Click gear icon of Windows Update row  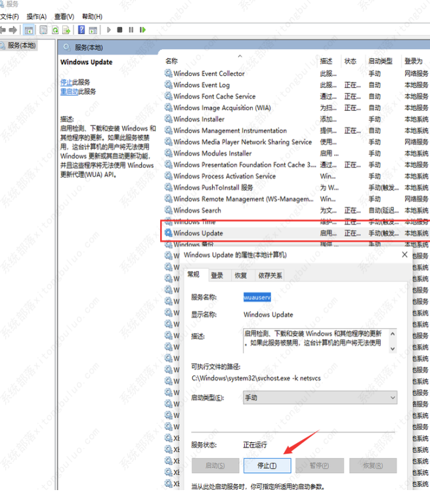pyautogui.click(x=168, y=233)
